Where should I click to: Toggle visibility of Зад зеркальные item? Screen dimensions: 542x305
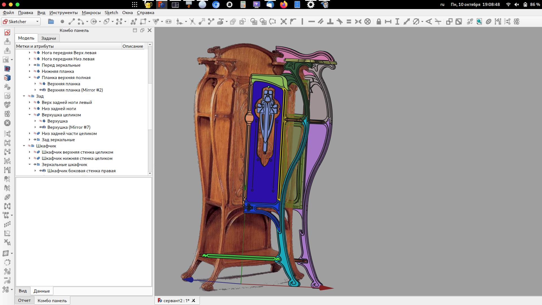(35, 140)
